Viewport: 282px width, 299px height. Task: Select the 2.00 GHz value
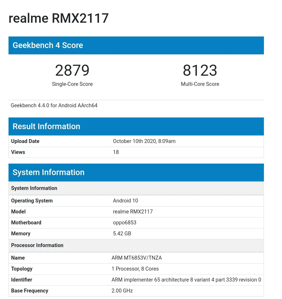pyautogui.click(x=122, y=291)
